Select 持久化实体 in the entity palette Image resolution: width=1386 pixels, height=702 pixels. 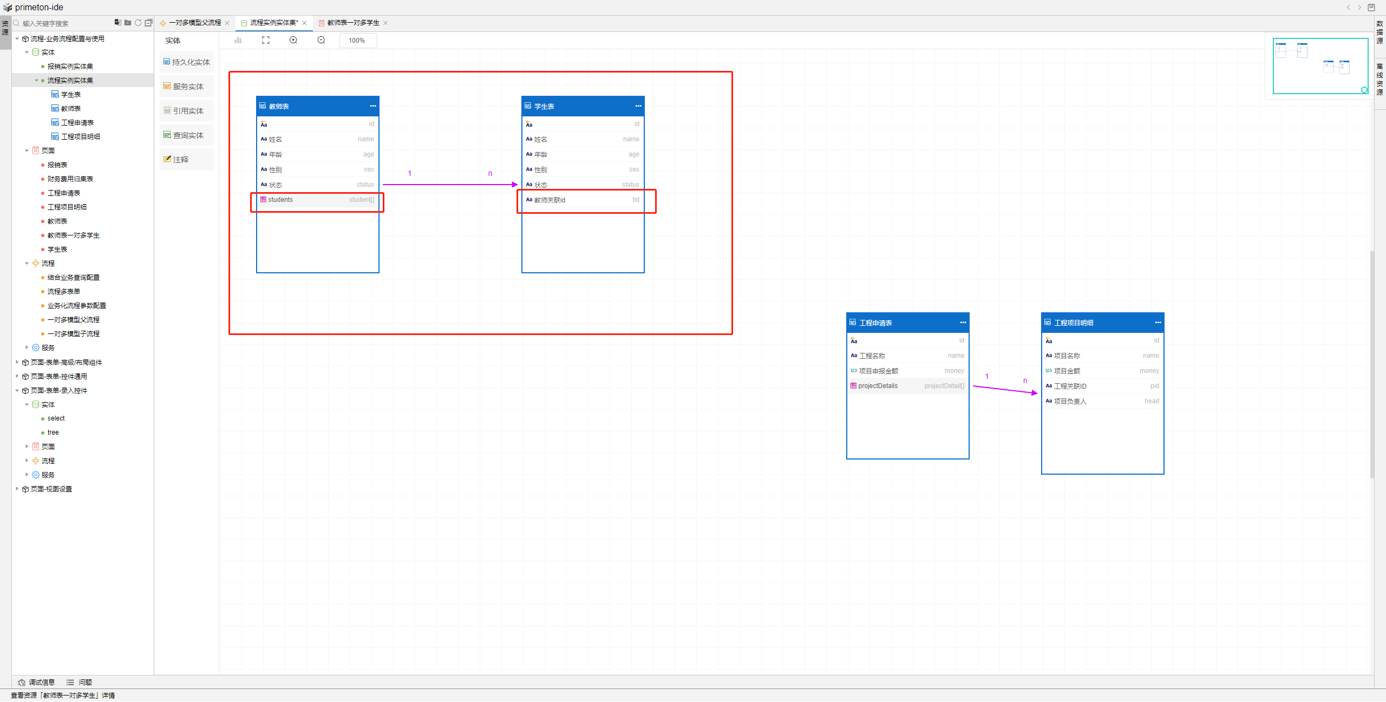[187, 62]
